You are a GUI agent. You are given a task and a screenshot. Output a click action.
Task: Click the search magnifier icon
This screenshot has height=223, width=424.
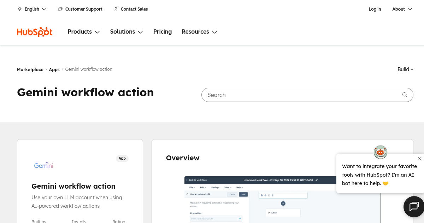click(x=405, y=95)
